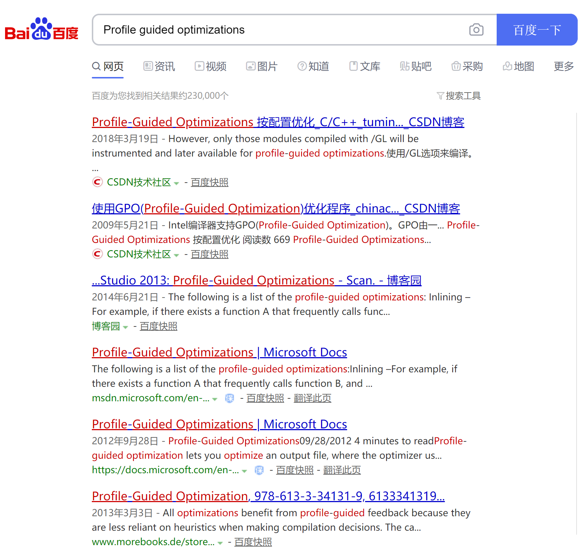This screenshot has height=552, width=578.
Task: Click CSDN技术社区 source under second result
Action: click(139, 254)
